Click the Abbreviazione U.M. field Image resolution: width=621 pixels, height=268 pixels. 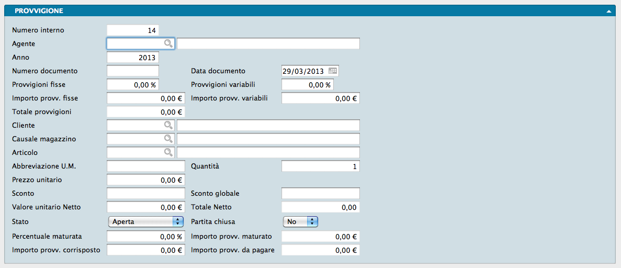point(145,166)
